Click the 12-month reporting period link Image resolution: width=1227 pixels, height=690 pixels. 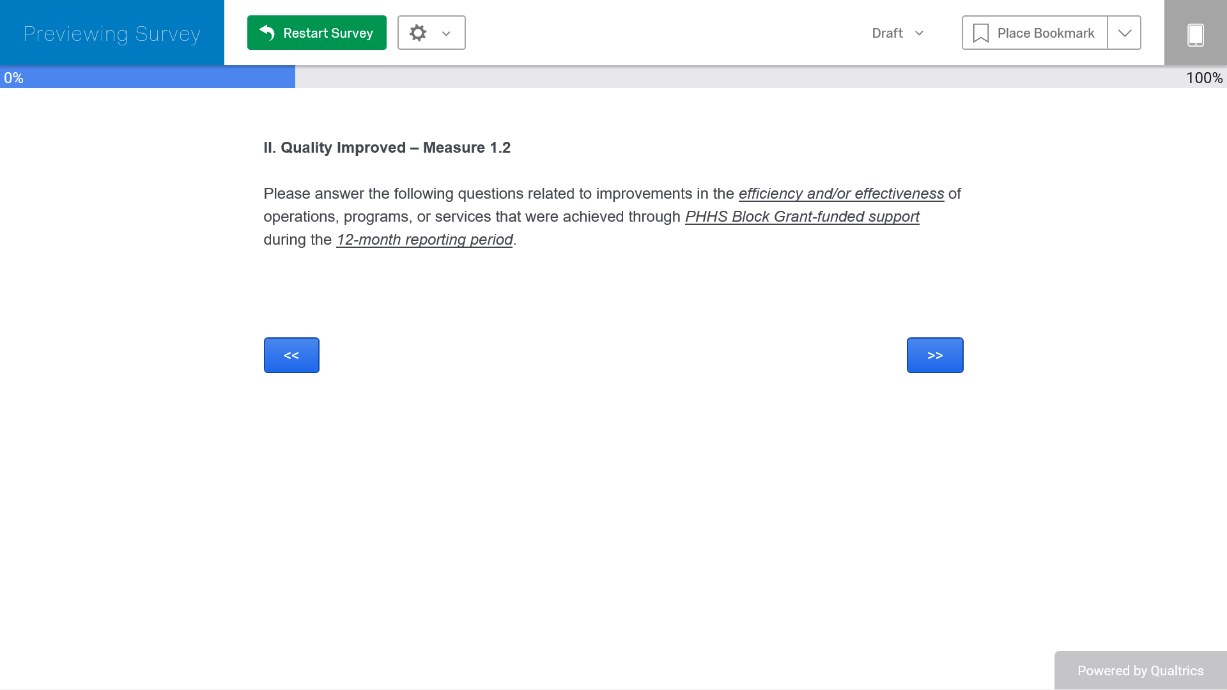pos(424,240)
